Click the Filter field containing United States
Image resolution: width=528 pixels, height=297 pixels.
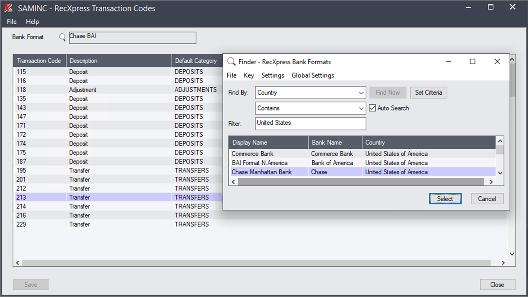point(310,123)
